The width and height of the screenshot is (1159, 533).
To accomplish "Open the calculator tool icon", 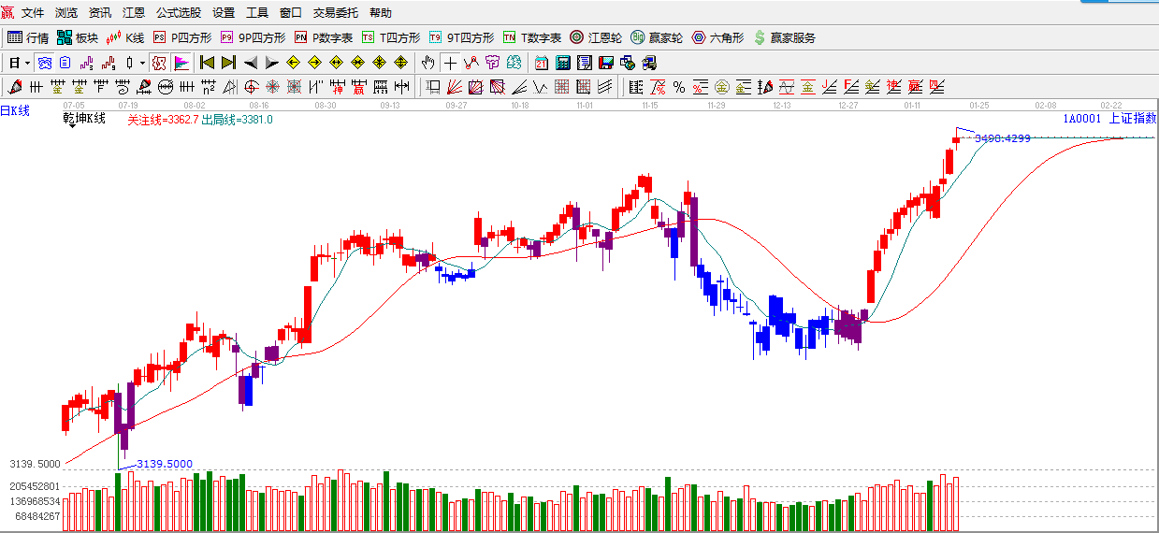I will click(563, 63).
